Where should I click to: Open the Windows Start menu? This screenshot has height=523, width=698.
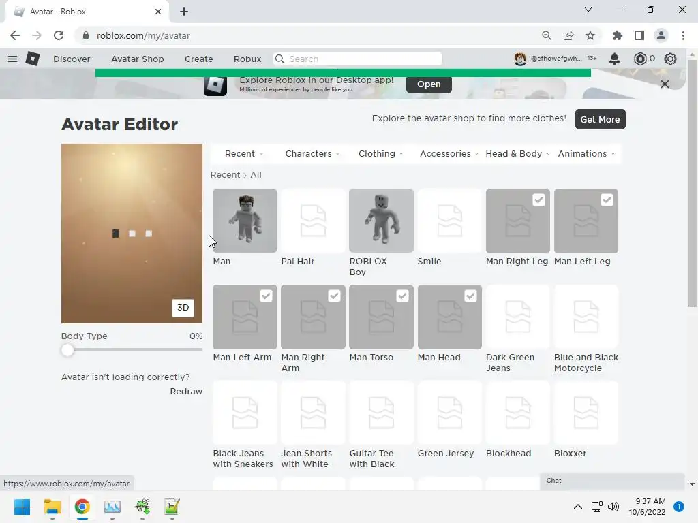click(x=22, y=507)
